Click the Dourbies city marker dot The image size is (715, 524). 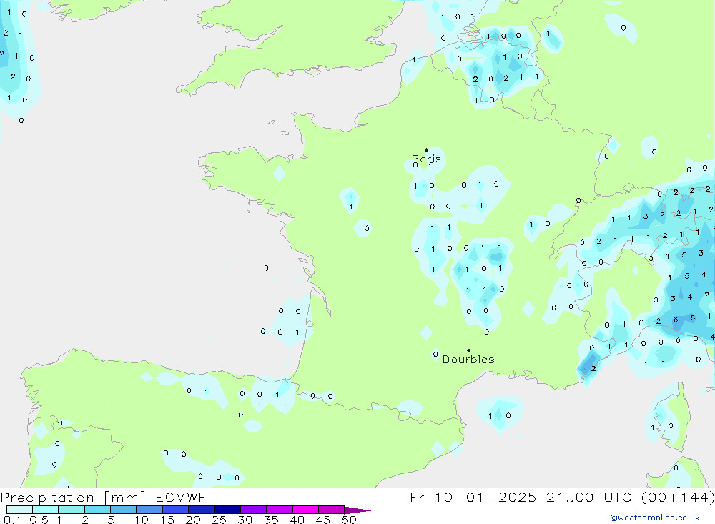pos(468,350)
